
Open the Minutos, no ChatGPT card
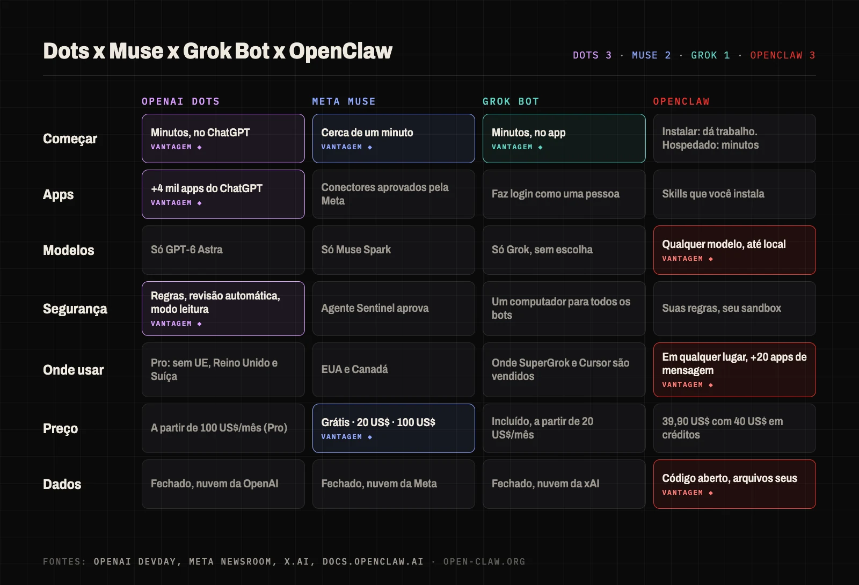pos(223,138)
